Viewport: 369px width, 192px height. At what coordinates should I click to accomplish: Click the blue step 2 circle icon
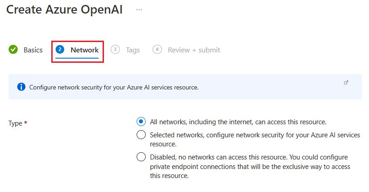click(60, 50)
